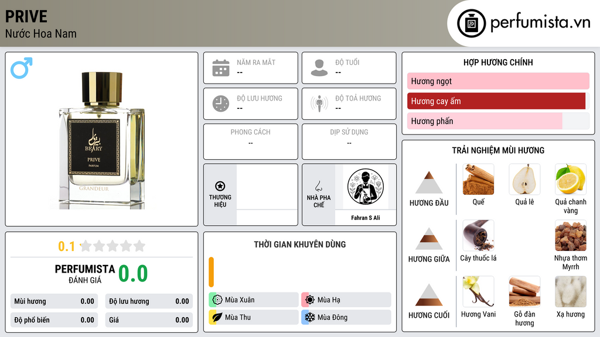Click the yellow 0.1 rating number
Image resolution: width=600 pixels, height=337 pixels.
pos(67,246)
